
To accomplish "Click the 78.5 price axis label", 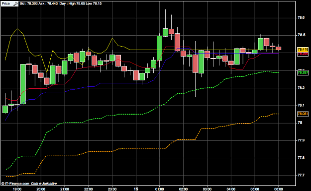I will (301, 35).
